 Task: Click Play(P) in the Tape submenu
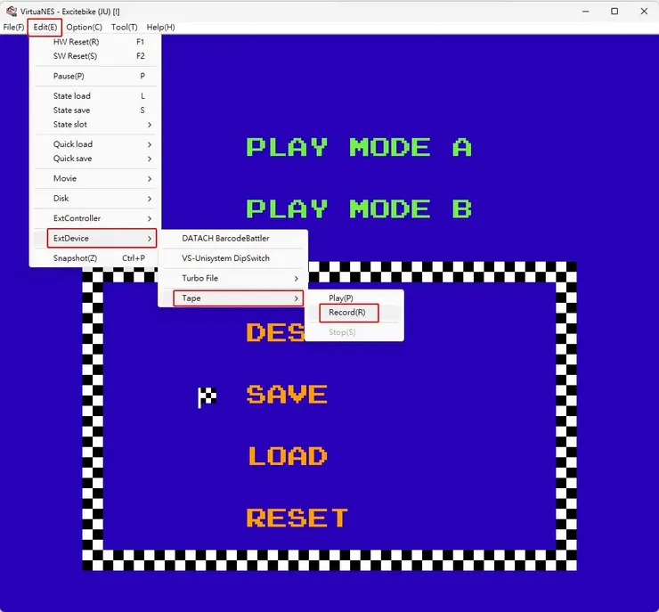354,298
